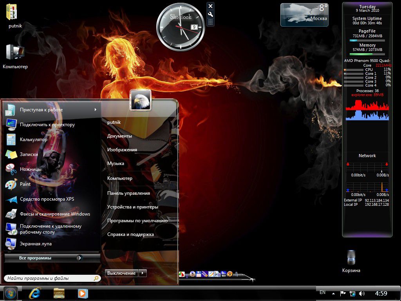Click the Найти программы и файлы search box

click(49, 278)
